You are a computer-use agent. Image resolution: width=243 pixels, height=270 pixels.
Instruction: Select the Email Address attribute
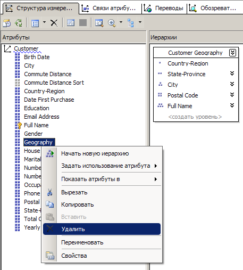(41, 117)
